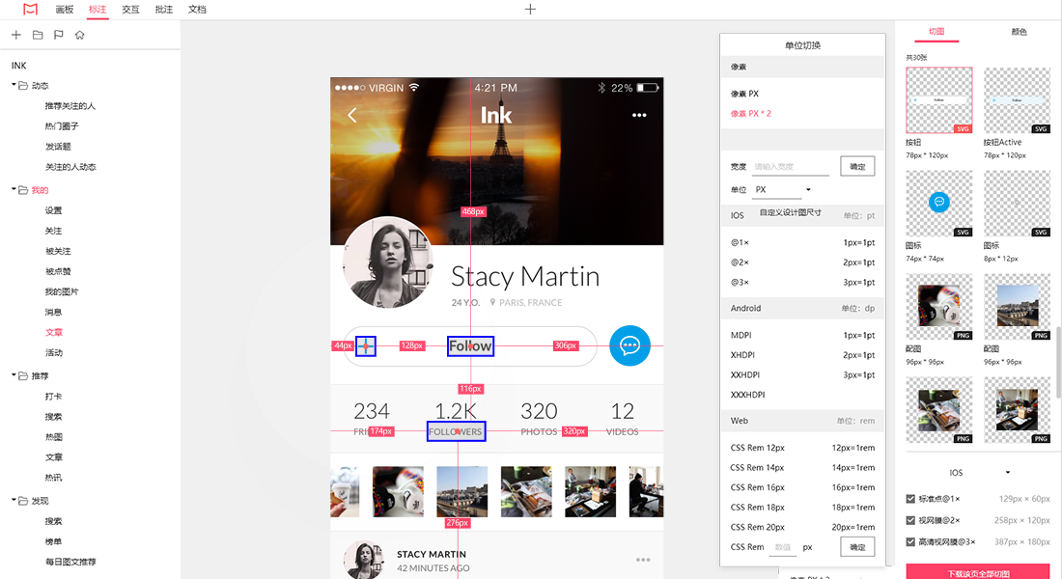The image size is (1062, 579).
Task: Click the blue chat bubble button in mockup
Action: pos(629,345)
